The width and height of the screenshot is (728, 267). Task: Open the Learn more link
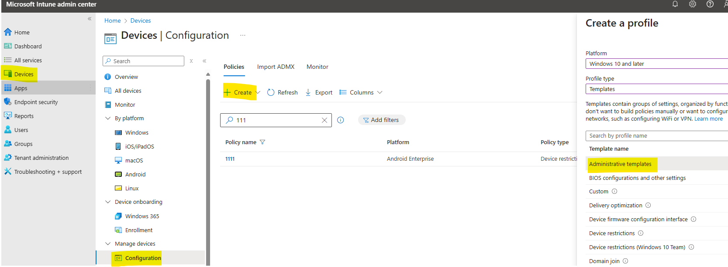708,119
